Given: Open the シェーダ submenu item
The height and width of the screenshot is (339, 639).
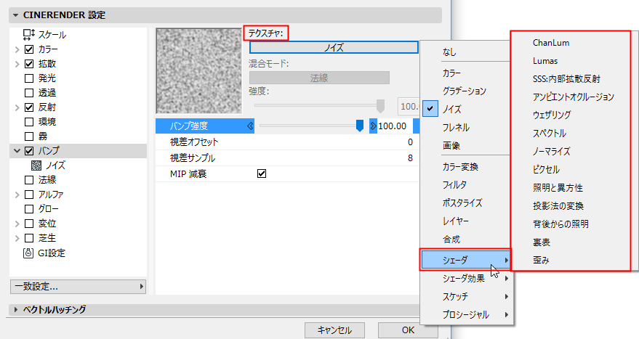Looking at the screenshot, I should pos(466,260).
